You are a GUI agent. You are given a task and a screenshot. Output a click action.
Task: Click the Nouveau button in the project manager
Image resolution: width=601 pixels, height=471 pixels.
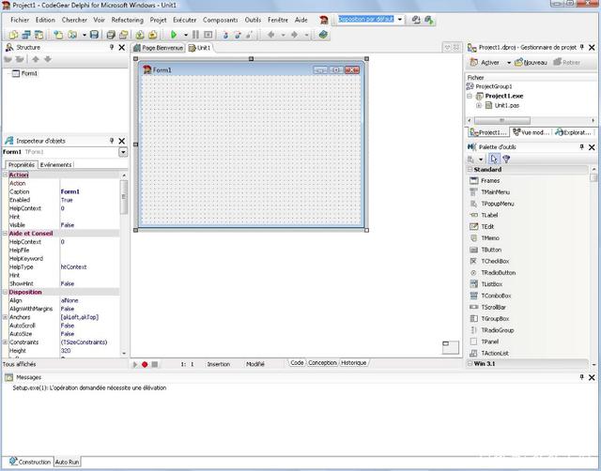tap(531, 63)
